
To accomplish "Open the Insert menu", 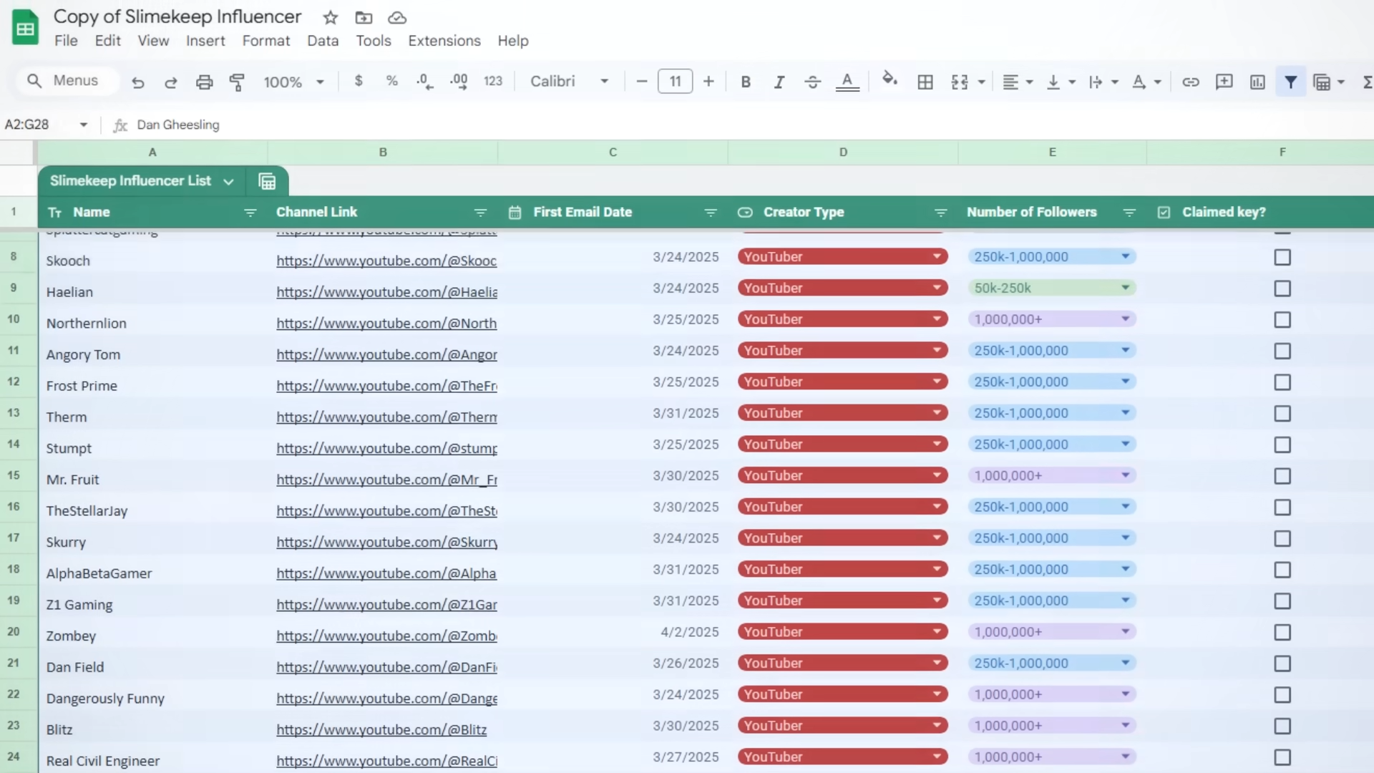I will (x=205, y=41).
